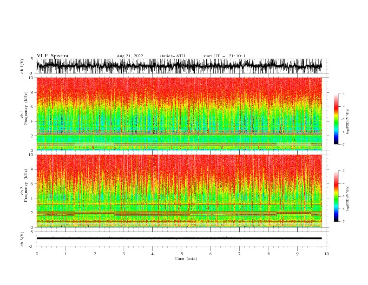Click the time axis tick label '8'
This screenshot has height=285, width=368.
click(269, 254)
